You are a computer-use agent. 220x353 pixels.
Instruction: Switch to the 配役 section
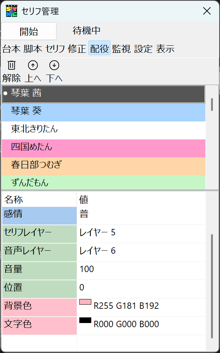(x=99, y=49)
